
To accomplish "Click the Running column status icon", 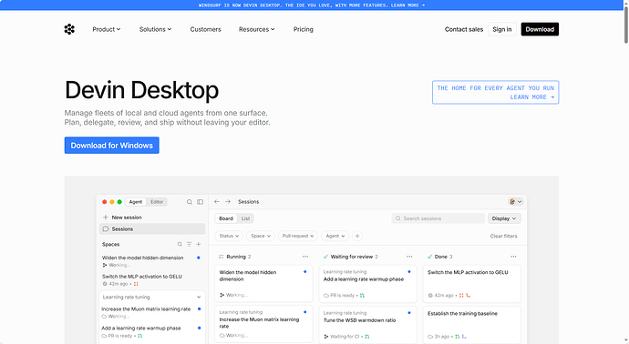I will pyautogui.click(x=222, y=257).
